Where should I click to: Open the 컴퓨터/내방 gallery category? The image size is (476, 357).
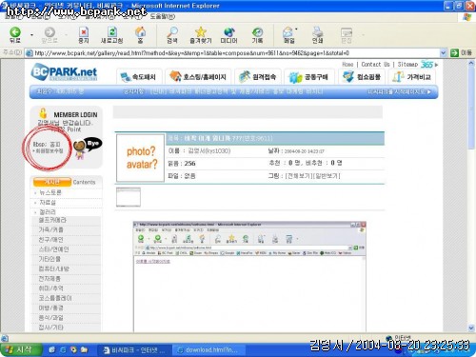coord(53,268)
